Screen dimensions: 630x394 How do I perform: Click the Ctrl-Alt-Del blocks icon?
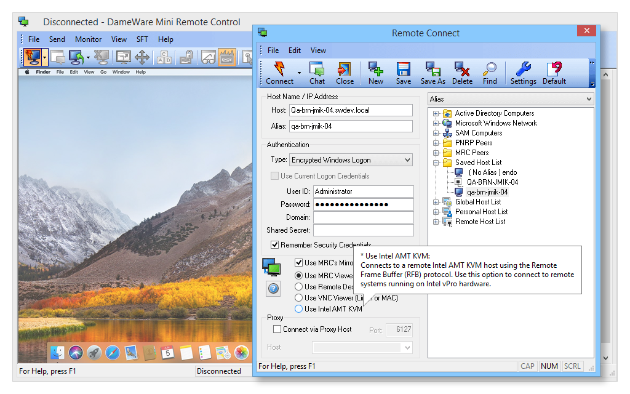[164, 57]
